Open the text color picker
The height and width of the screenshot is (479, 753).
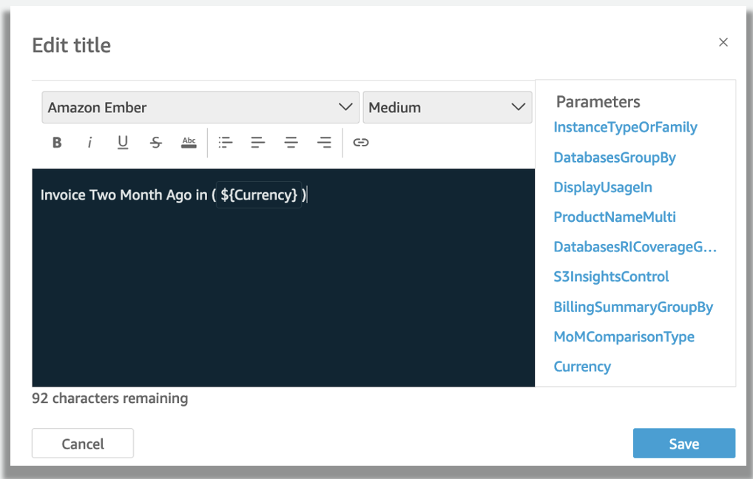click(x=189, y=143)
